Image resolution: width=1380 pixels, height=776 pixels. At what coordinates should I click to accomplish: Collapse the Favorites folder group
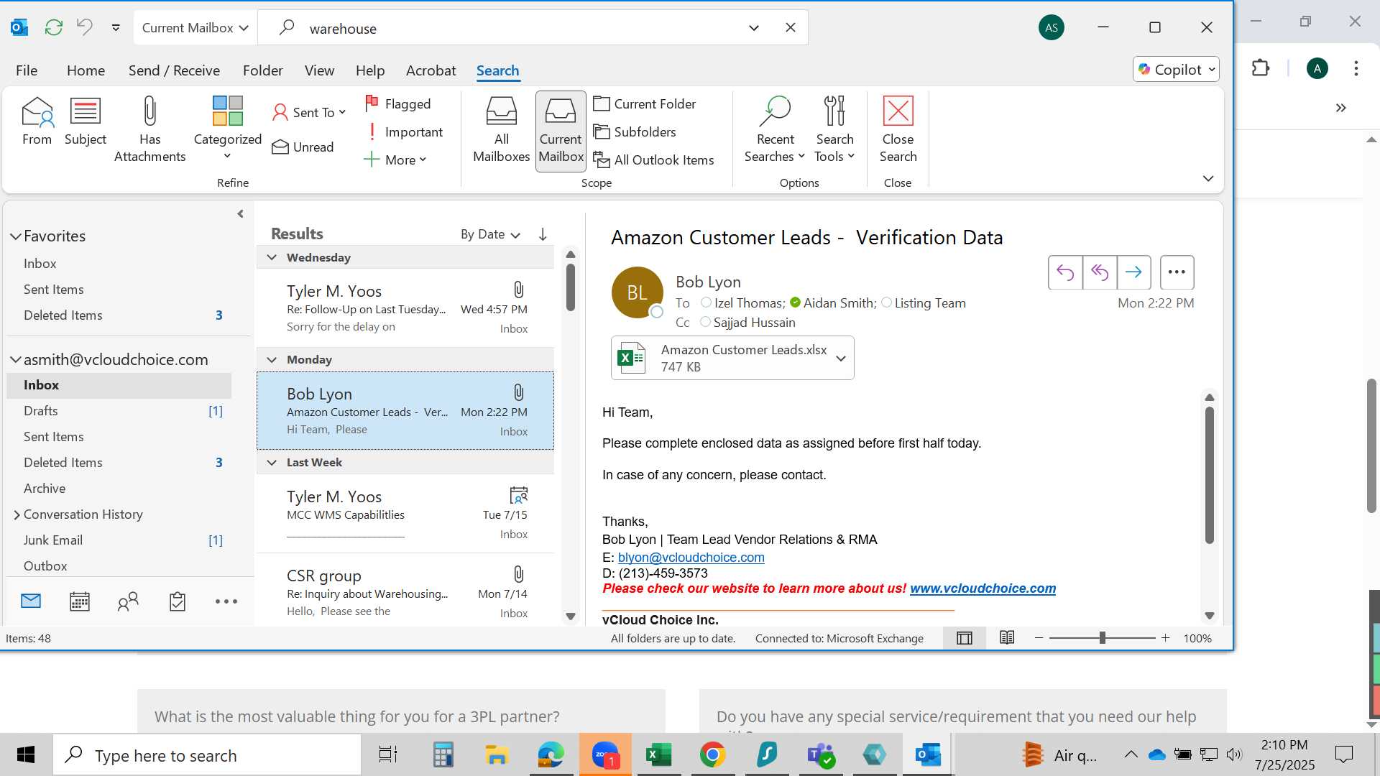coord(15,236)
